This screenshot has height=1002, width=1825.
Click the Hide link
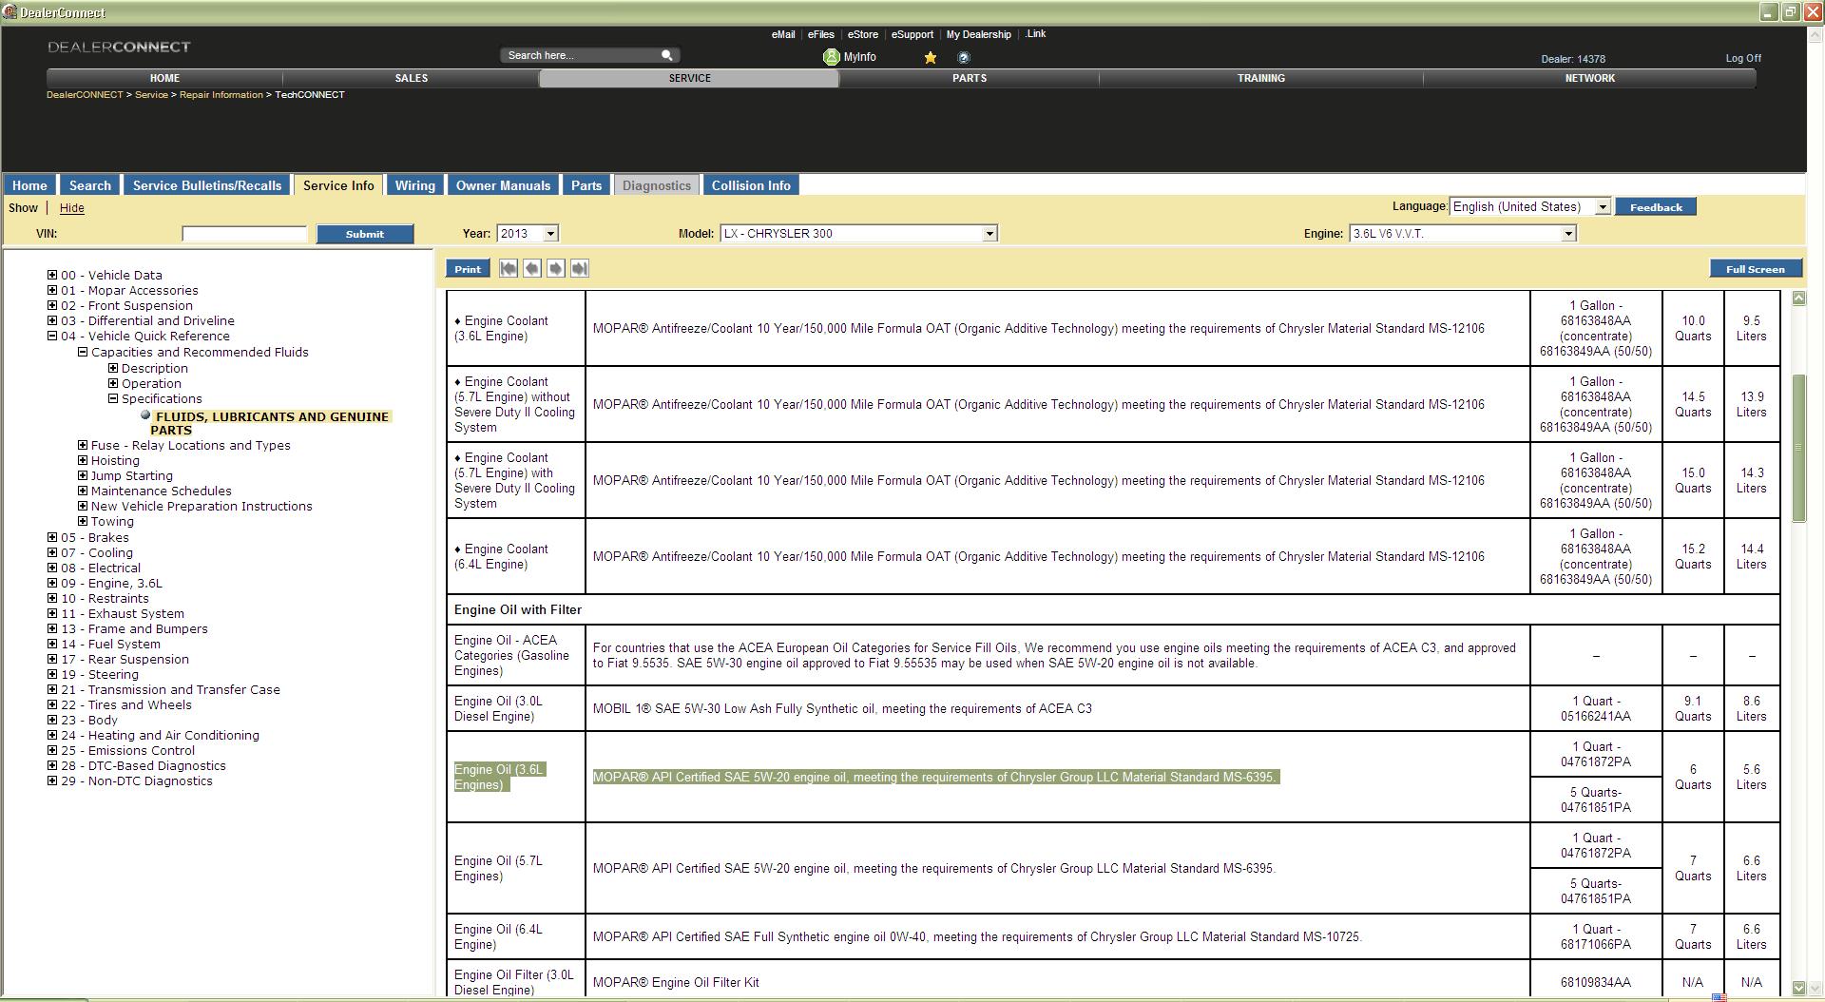coord(71,208)
